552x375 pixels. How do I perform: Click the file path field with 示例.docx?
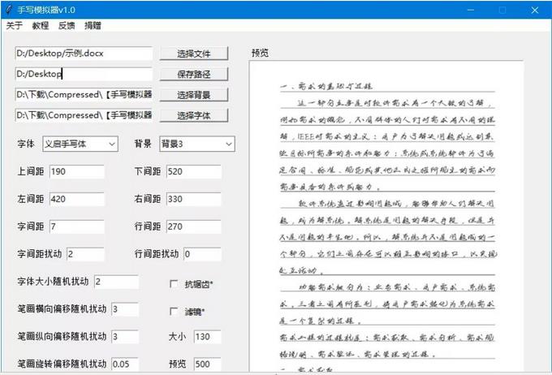[83, 53]
